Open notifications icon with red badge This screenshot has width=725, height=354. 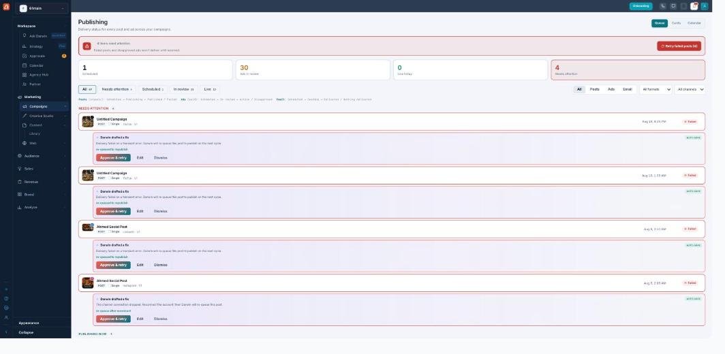(694, 6)
